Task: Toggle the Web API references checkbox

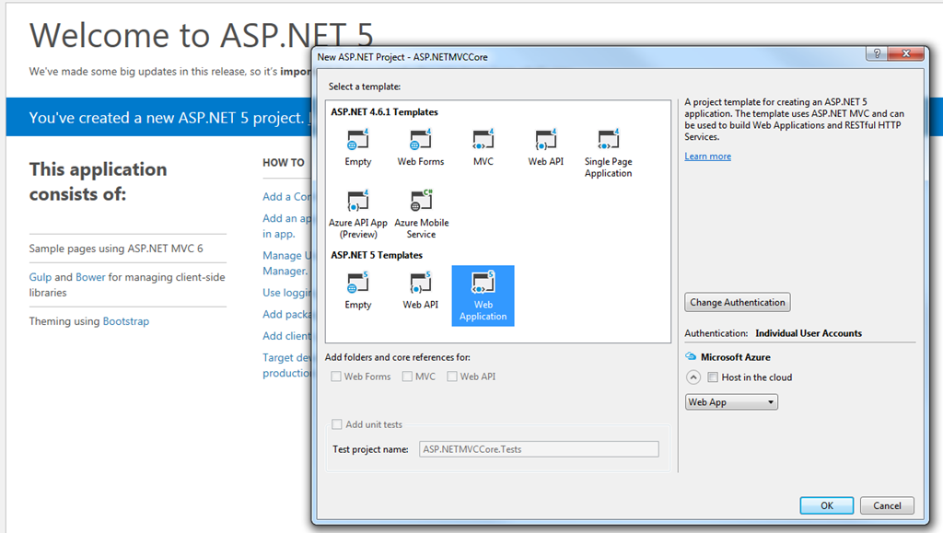Action: 452,377
